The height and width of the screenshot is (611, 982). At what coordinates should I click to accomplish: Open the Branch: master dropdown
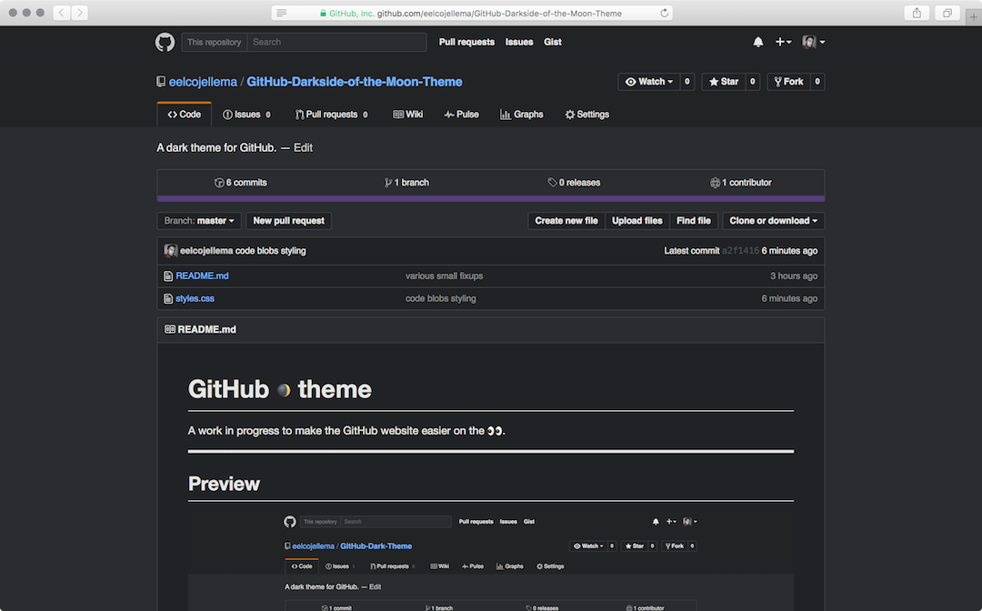tap(198, 221)
